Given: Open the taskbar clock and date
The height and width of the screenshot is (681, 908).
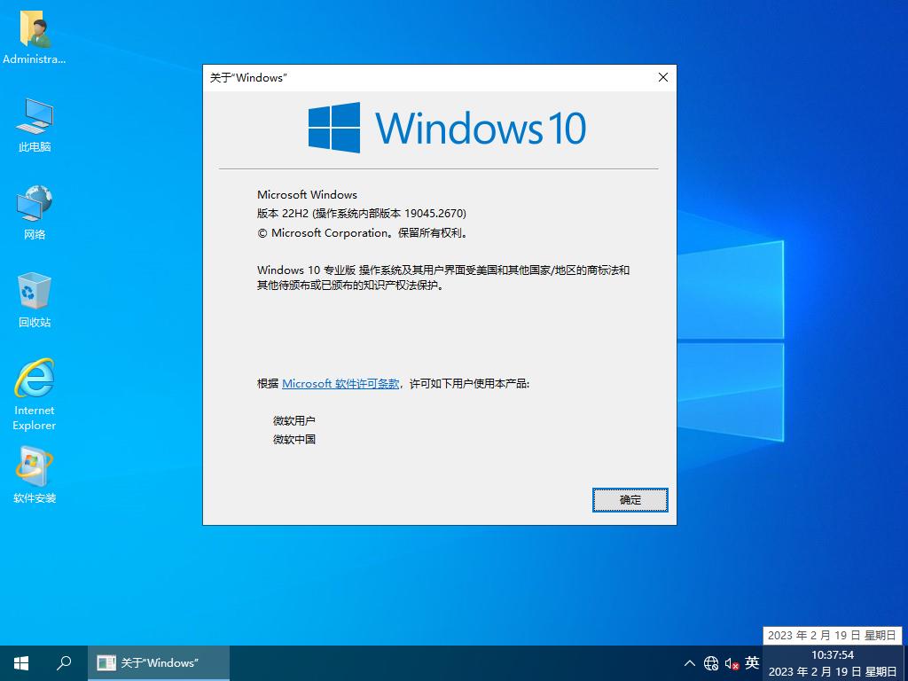Looking at the screenshot, I should tap(833, 662).
